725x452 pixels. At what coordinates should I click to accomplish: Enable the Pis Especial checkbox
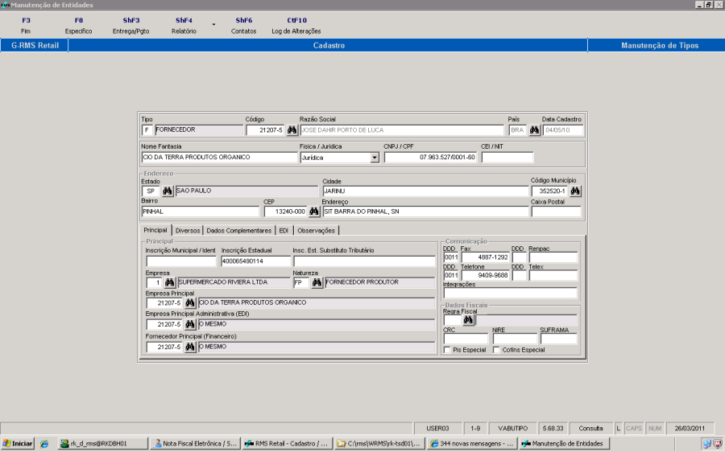pos(447,350)
